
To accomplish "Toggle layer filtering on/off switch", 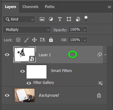I will [x=86, y=19].
